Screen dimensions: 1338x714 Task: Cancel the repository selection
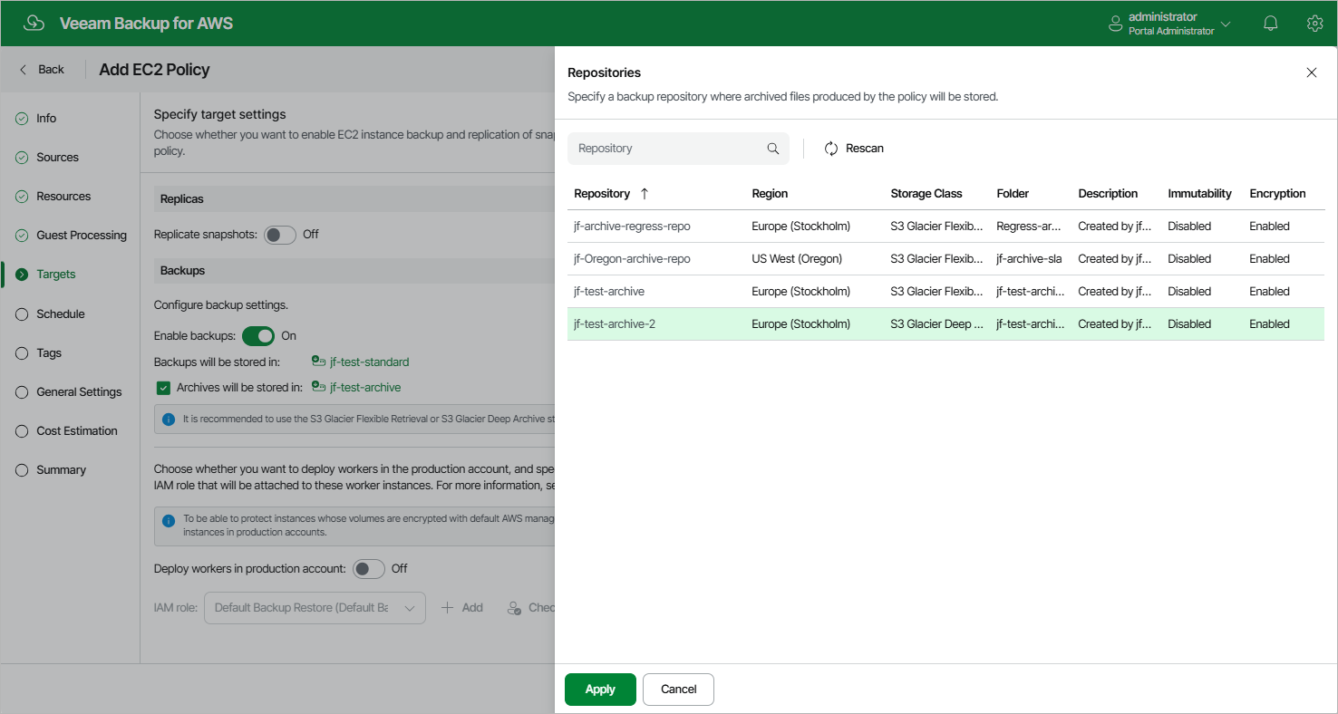[678, 690]
